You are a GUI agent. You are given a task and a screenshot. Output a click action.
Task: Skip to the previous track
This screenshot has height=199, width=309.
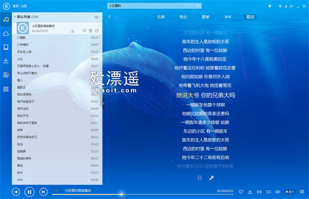[16, 192]
